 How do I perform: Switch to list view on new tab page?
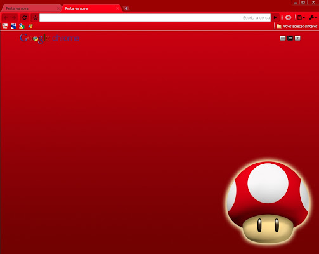click(x=290, y=38)
